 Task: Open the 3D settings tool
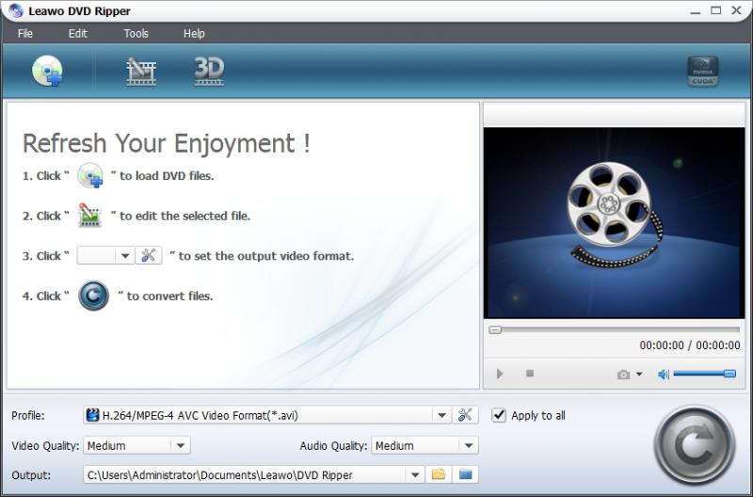[208, 72]
